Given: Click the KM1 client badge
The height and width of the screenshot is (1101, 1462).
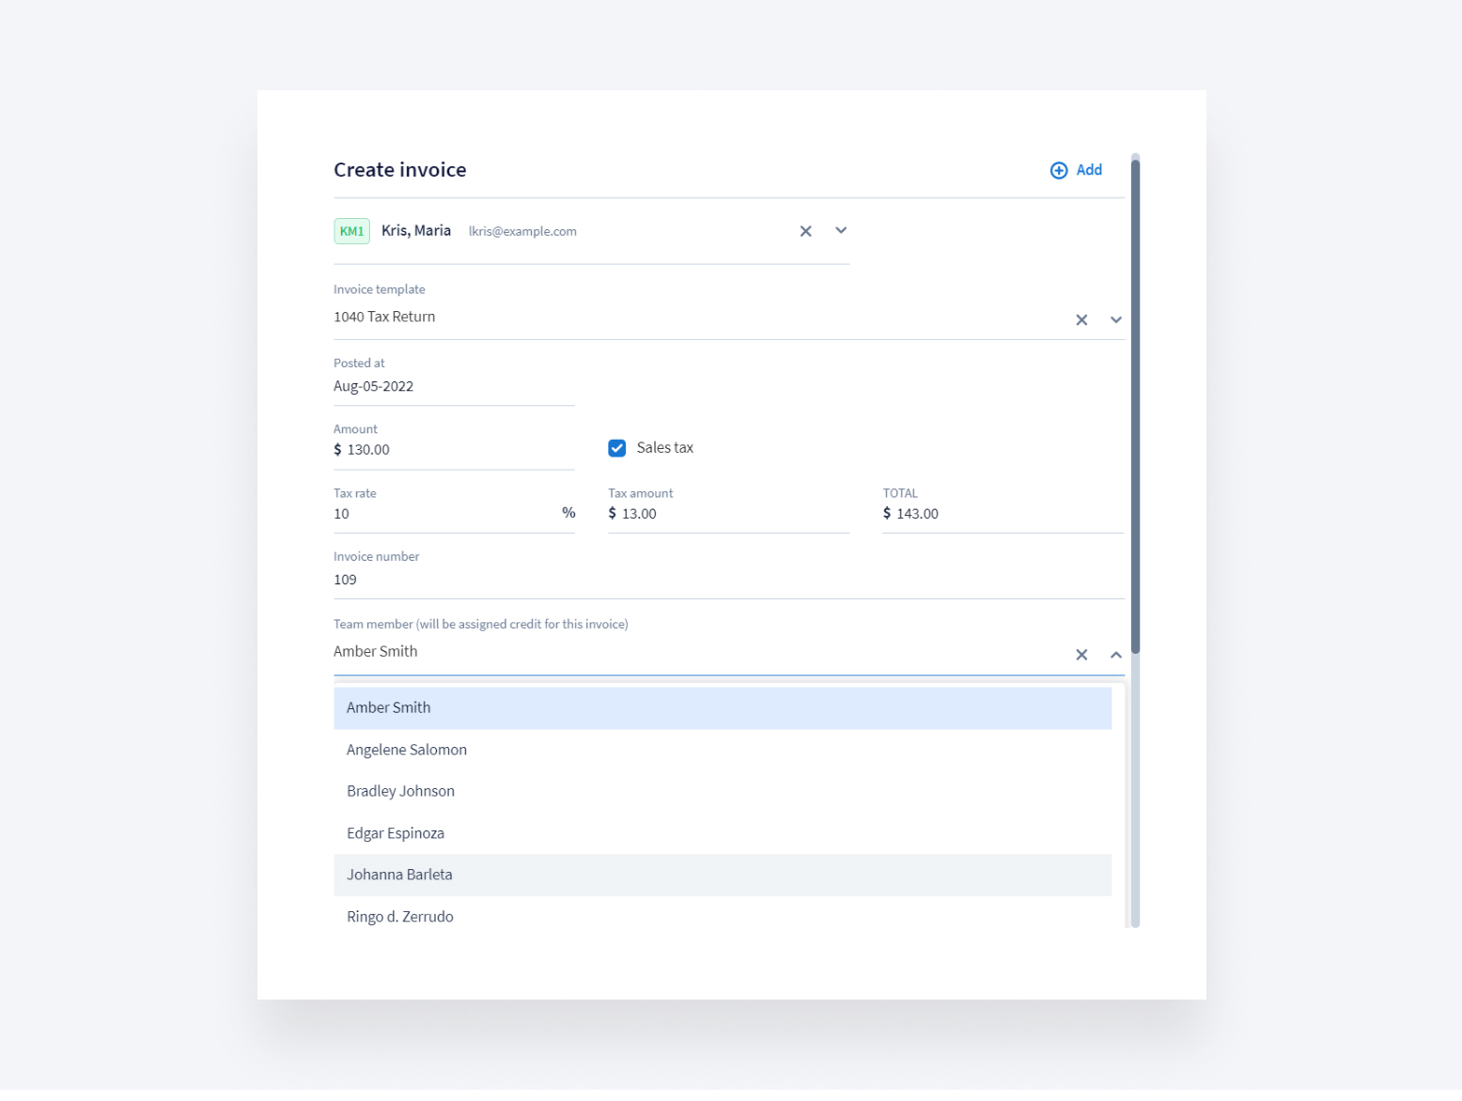Looking at the screenshot, I should pos(351,231).
